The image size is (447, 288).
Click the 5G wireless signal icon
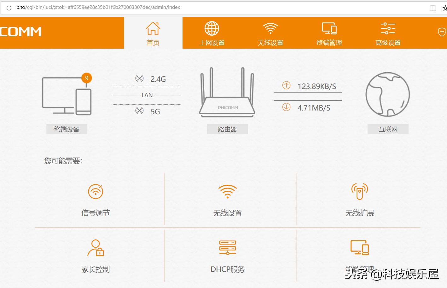coord(139,111)
